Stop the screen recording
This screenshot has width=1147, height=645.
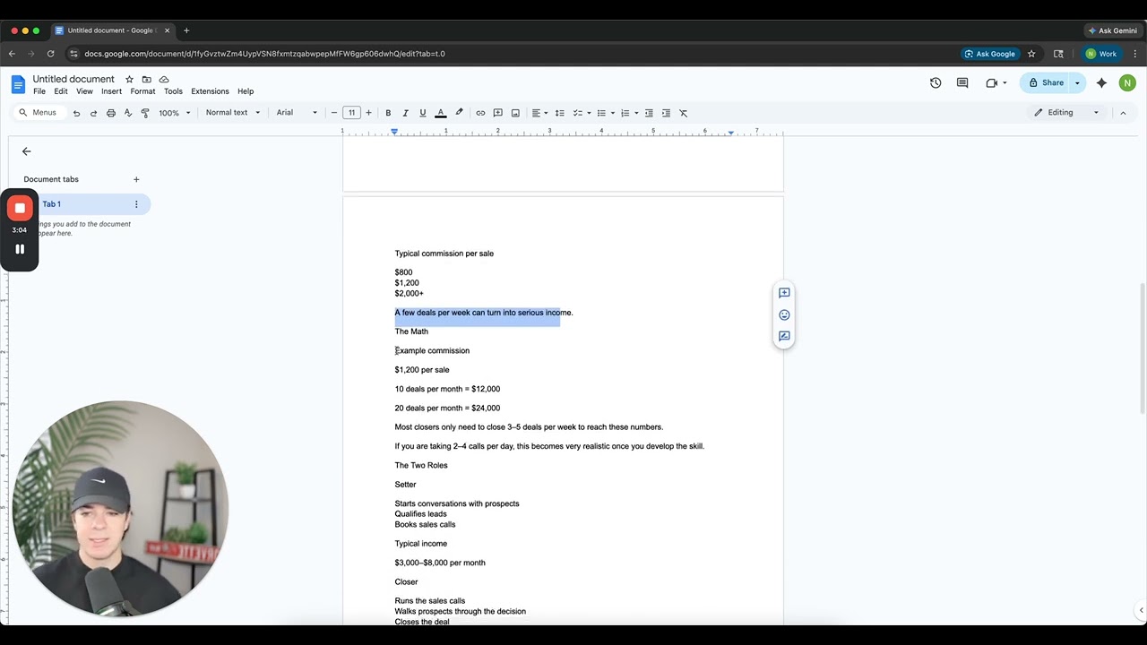[x=20, y=208]
